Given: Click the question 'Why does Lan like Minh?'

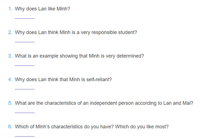Looking at the screenshot, I should (43, 9).
